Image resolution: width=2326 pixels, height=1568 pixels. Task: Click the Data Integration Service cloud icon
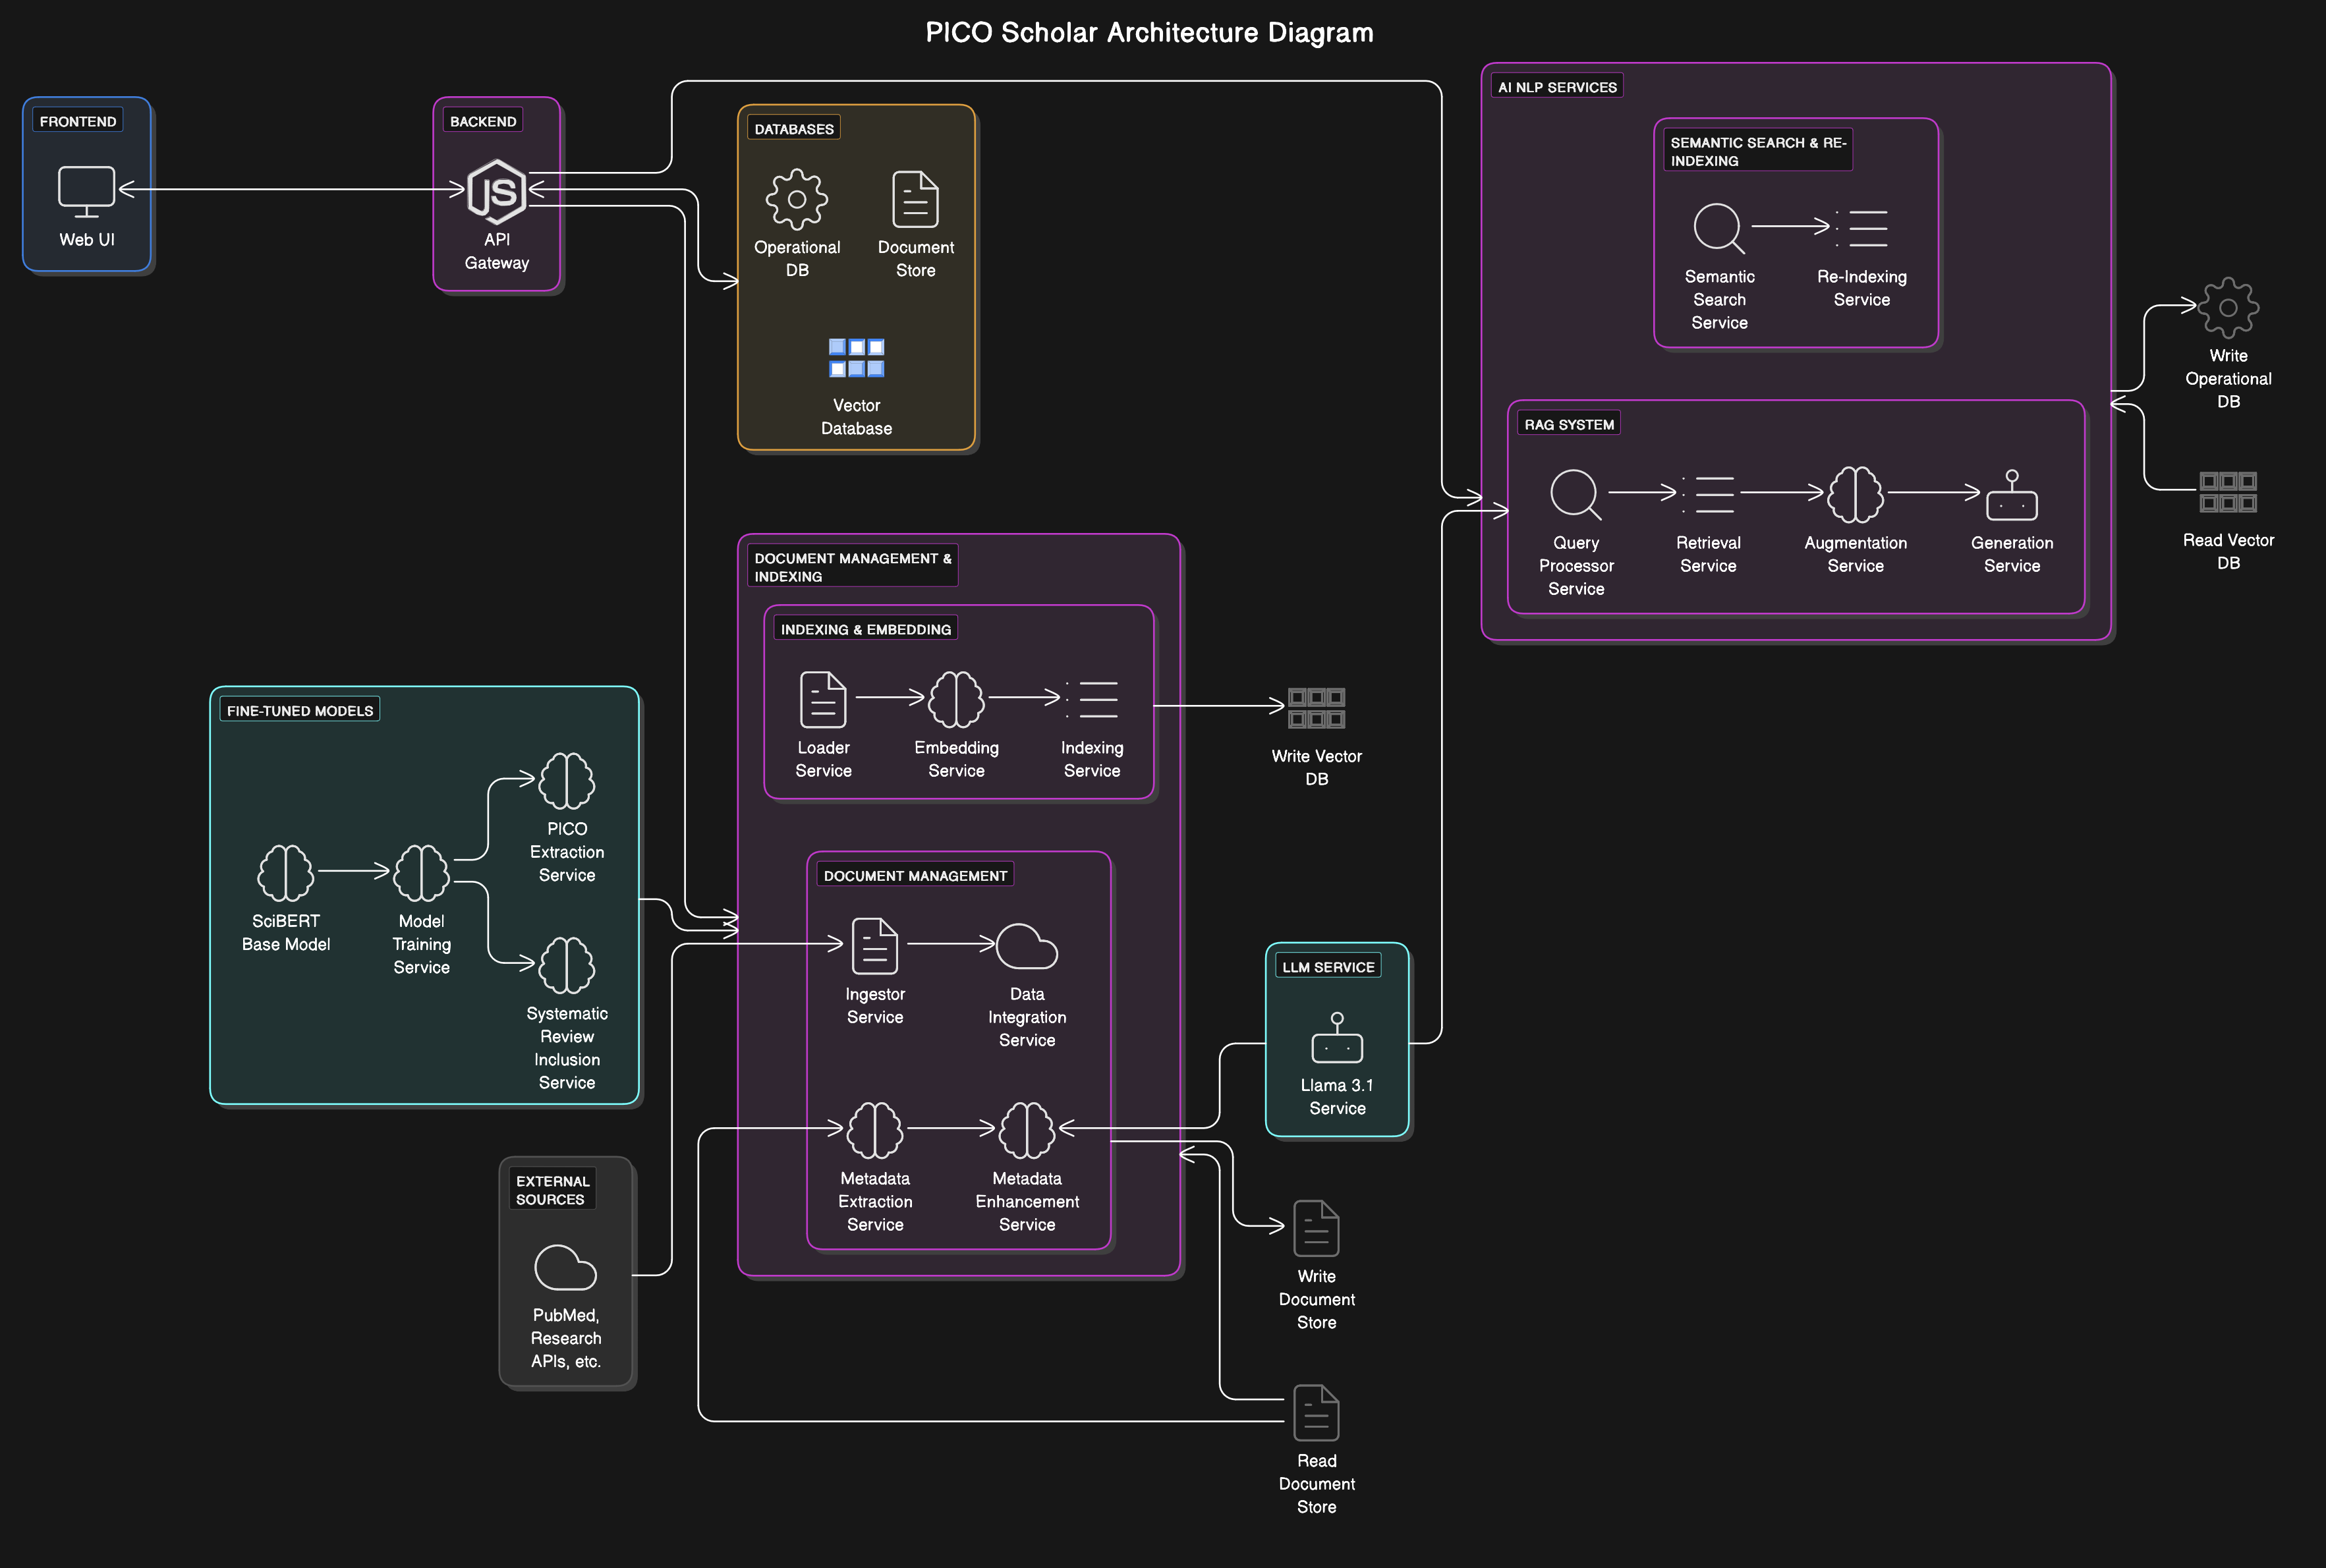(x=1026, y=946)
